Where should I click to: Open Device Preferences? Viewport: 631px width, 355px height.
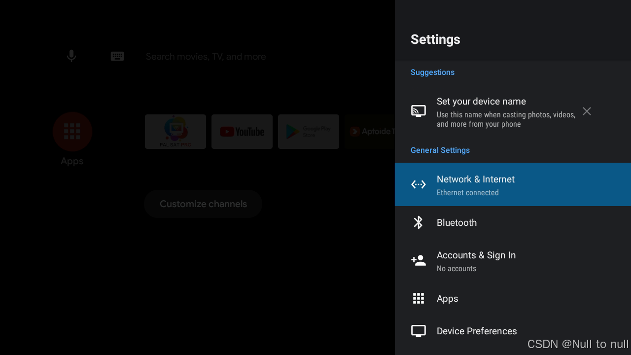click(x=477, y=331)
